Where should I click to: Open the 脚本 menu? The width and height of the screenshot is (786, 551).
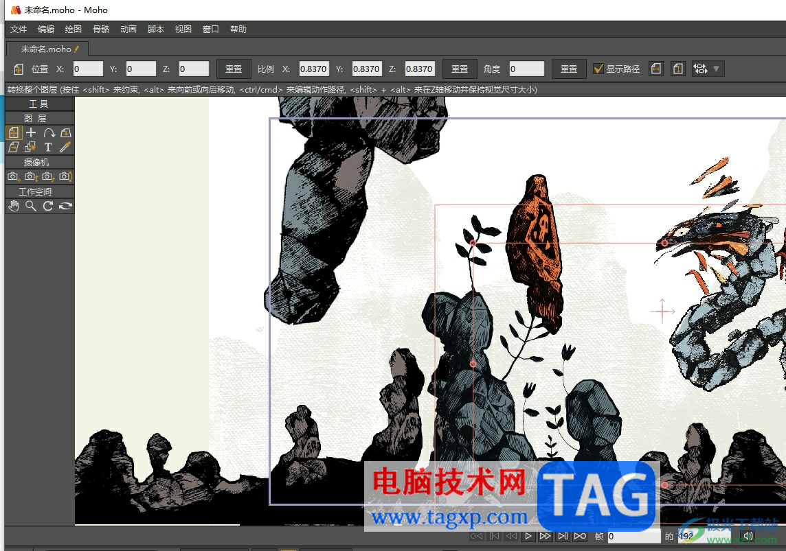click(156, 29)
